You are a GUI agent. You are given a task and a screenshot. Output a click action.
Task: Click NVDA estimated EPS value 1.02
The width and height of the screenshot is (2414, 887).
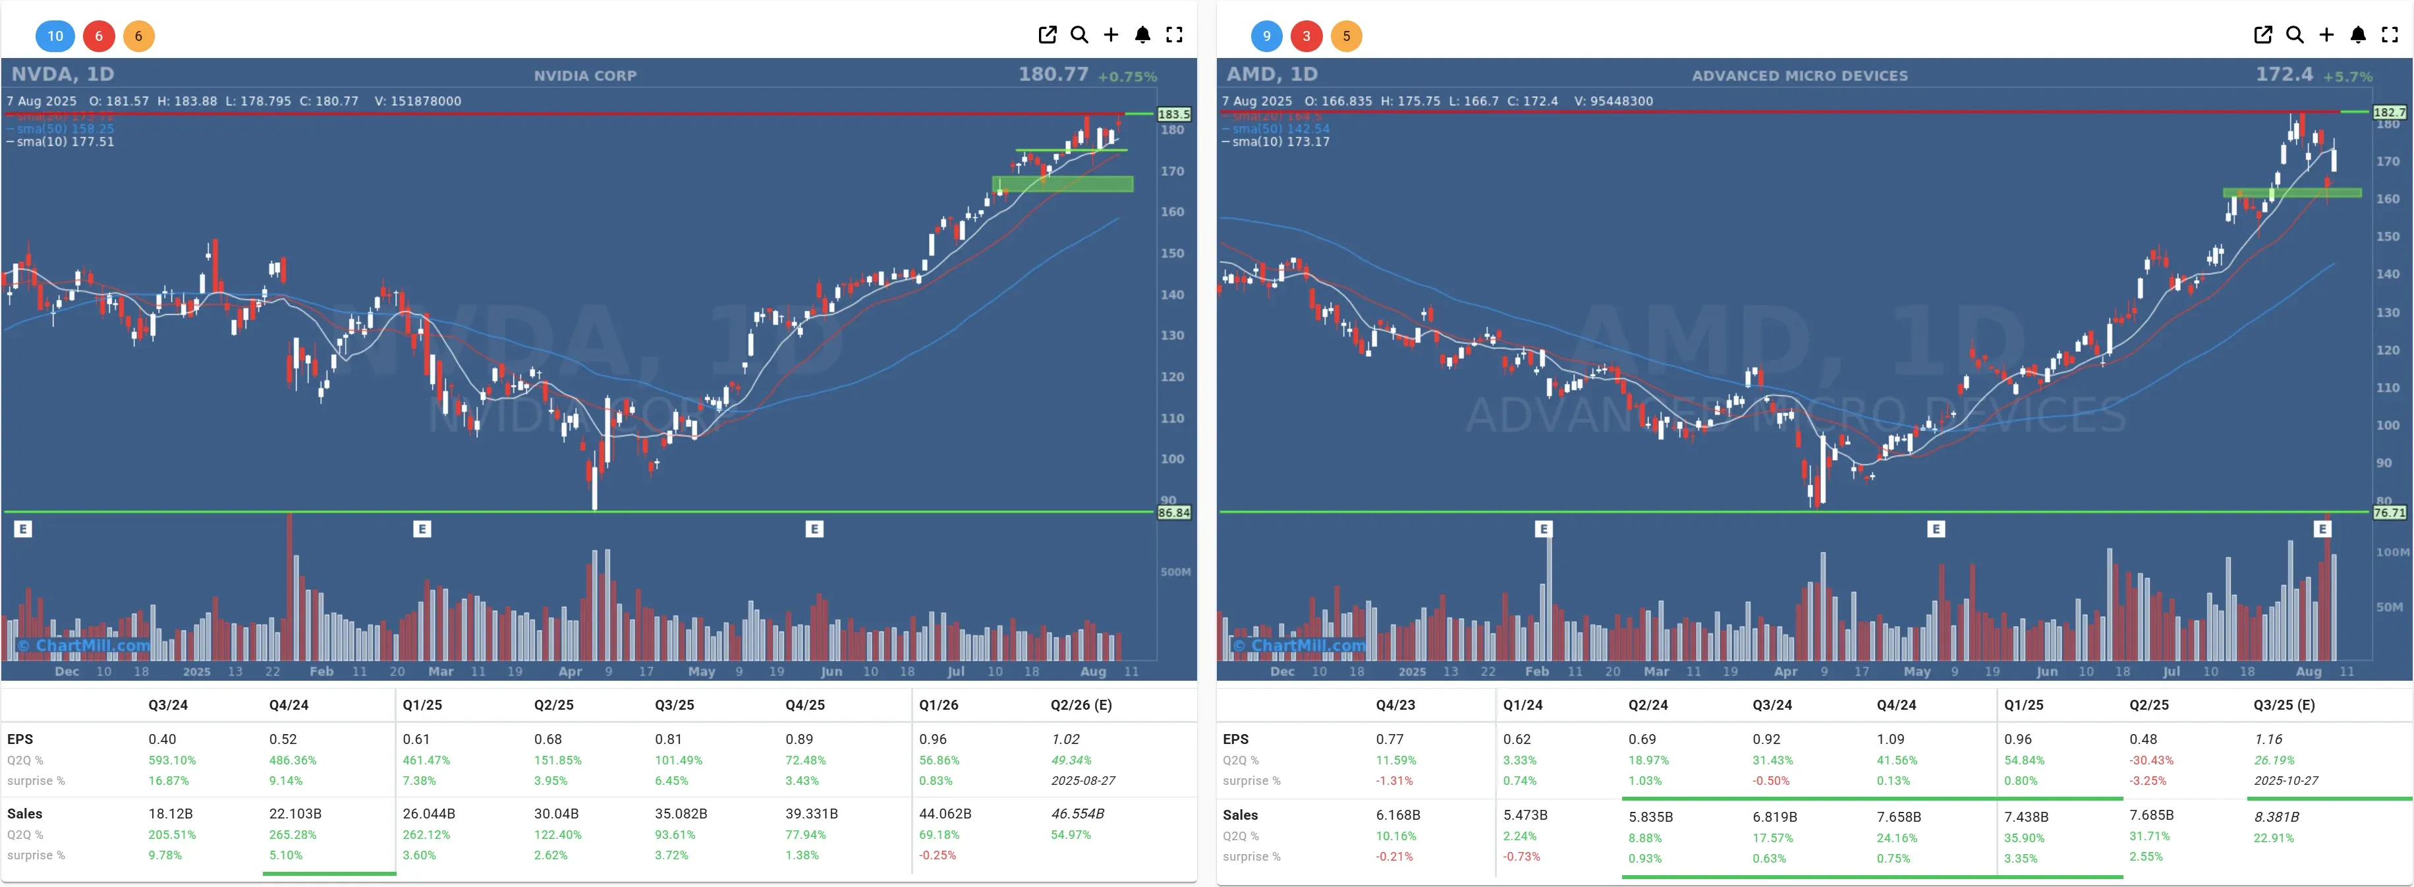[1065, 740]
